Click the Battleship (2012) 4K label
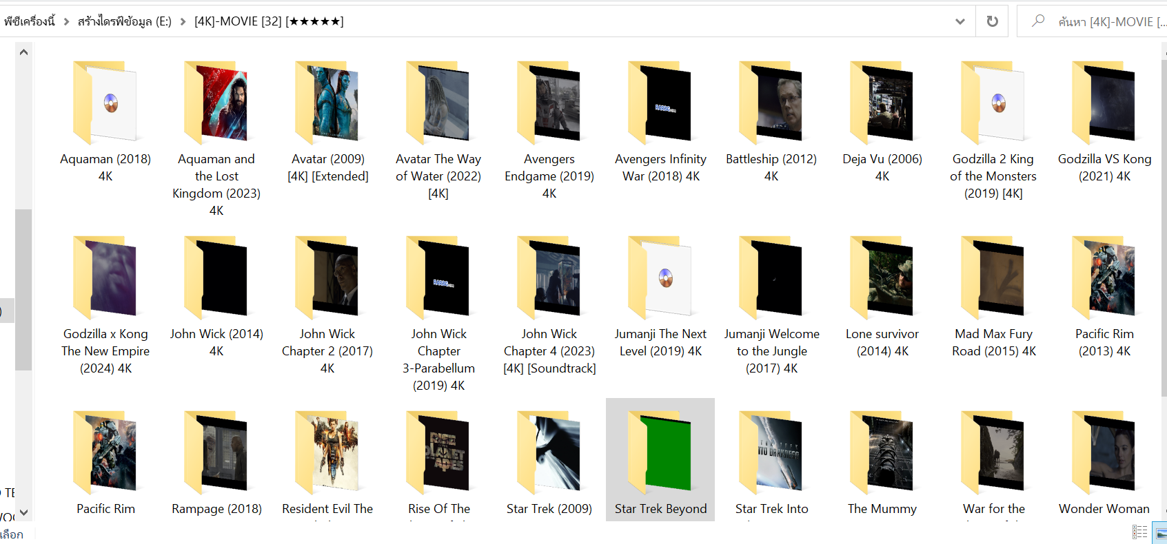 [x=771, y=167]
